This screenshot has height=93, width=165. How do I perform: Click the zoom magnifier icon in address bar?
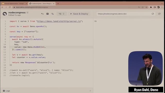[139, 7]
